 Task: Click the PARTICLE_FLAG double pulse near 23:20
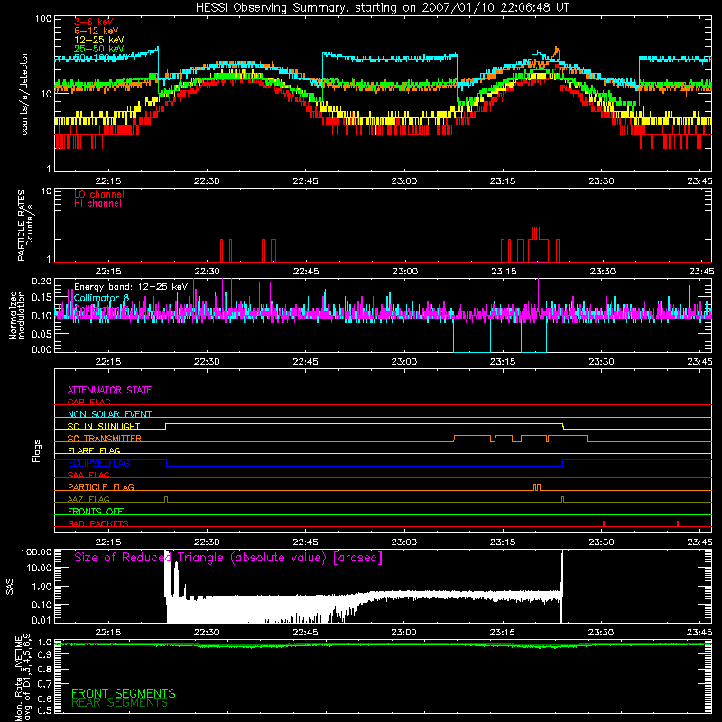[x=536, y=487]
